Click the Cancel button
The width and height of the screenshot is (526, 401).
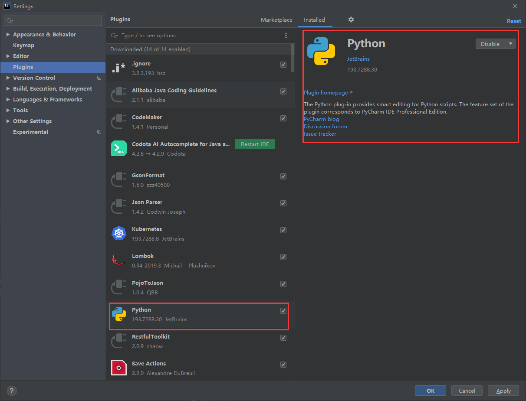pyautogui.click(x=467, y=391)
